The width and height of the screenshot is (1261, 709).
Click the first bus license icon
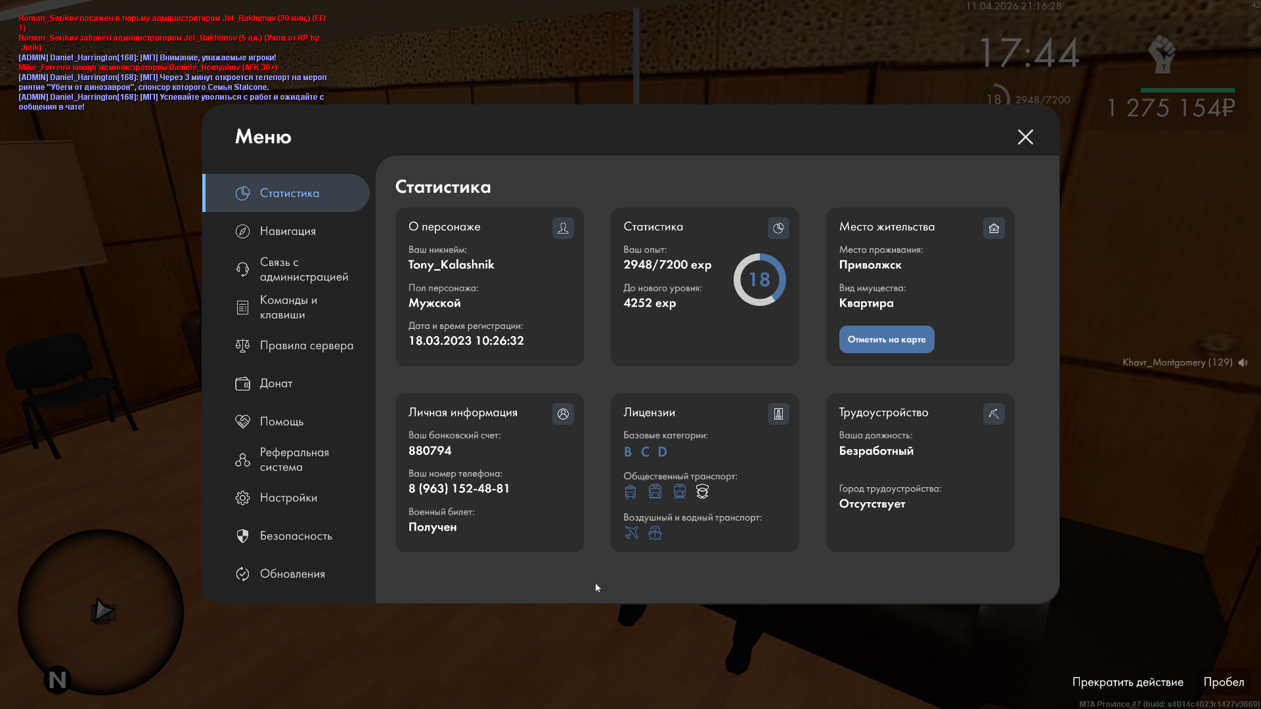(x=630, y=492)
